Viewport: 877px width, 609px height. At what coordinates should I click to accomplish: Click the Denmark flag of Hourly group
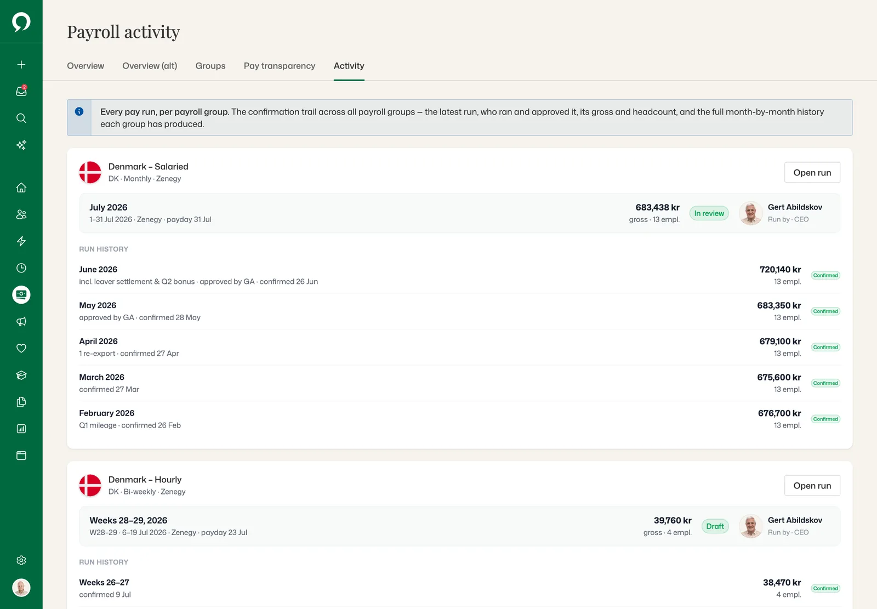pos(90,485)
